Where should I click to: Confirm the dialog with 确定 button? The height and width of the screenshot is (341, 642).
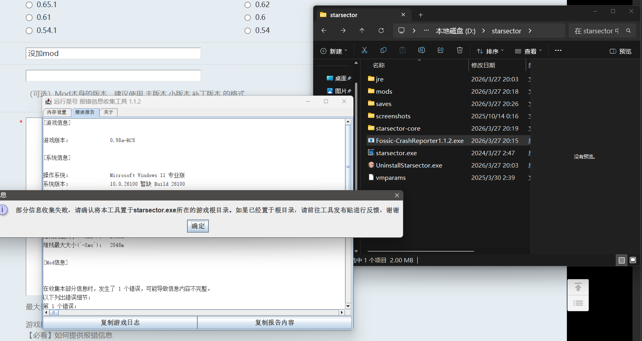pos(198,226)
